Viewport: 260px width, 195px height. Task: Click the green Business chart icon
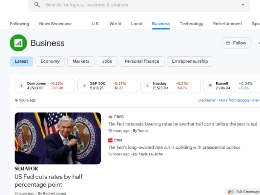(18, 43)
